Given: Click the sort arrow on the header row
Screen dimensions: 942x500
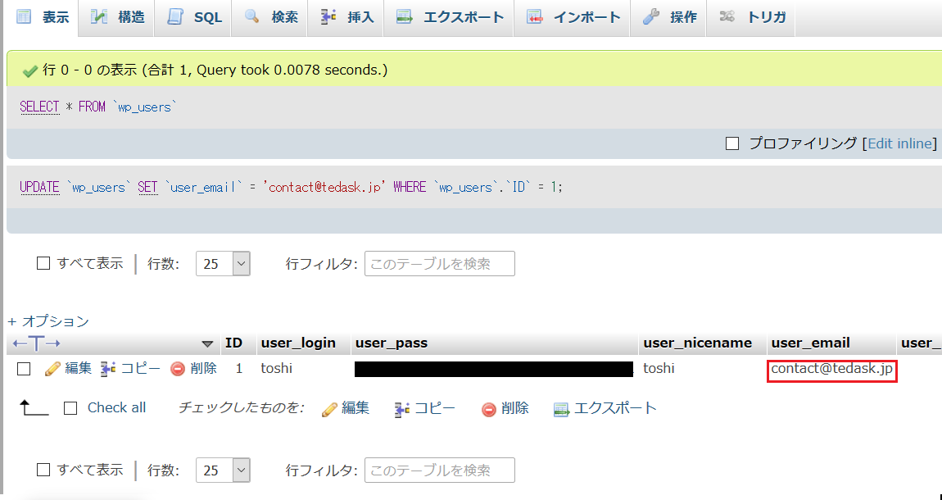Looking at the screenshot, I should [208, 343].
